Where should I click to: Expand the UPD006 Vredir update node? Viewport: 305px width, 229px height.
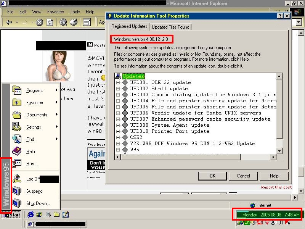point(118,113)
